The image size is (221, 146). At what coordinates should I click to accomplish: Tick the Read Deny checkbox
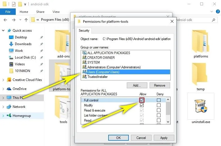click(x=159, y=120)
